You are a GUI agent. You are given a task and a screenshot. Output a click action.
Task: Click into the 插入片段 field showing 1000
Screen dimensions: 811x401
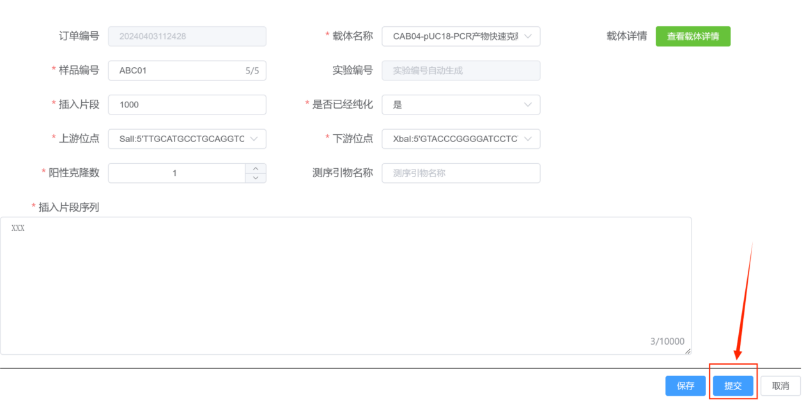pos(187,105)
